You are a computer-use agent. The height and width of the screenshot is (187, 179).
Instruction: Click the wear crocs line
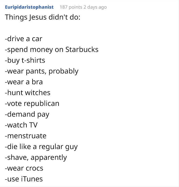(x=24, y=169)
